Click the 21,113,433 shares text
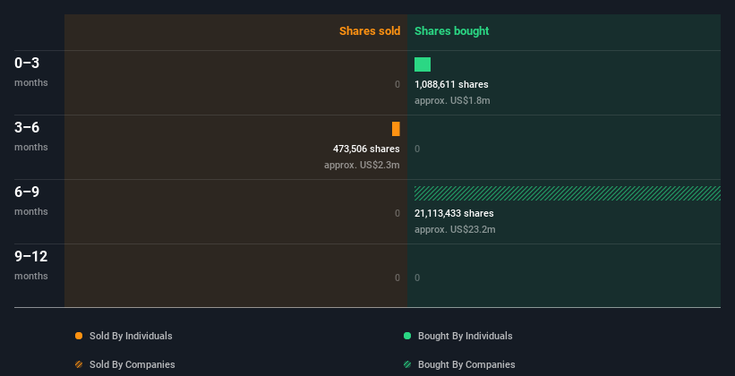Screen dimensions: 735x376 (x=454, y=213)
